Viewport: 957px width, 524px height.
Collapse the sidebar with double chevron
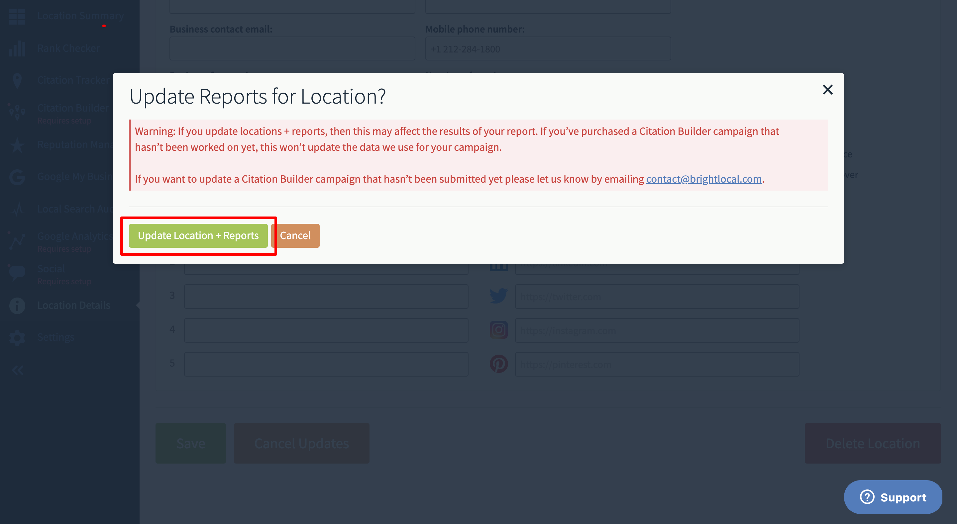(x=17, y=370)
